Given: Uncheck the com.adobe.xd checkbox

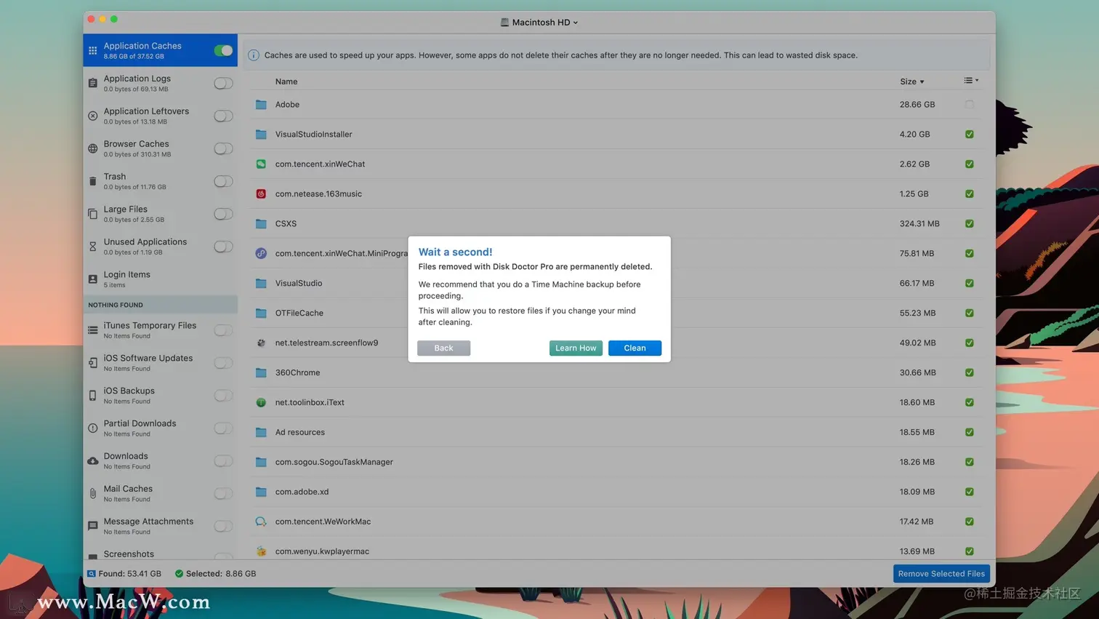Looking at the screenshot, I should pos(970,492).
